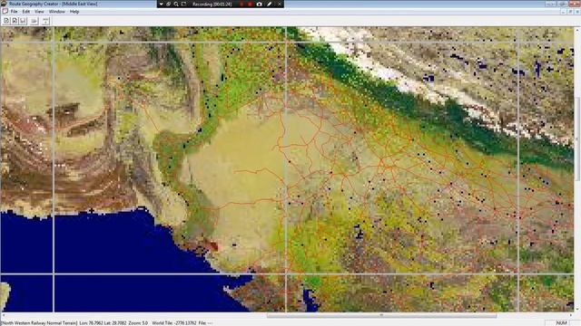Open the Help menu
The height and width of the screenshot is (326, 581).
(74, 12)
